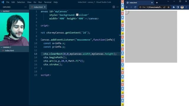Click the addEventListener mousemove line
Screen dimensions: 189x106
[78, 40]
